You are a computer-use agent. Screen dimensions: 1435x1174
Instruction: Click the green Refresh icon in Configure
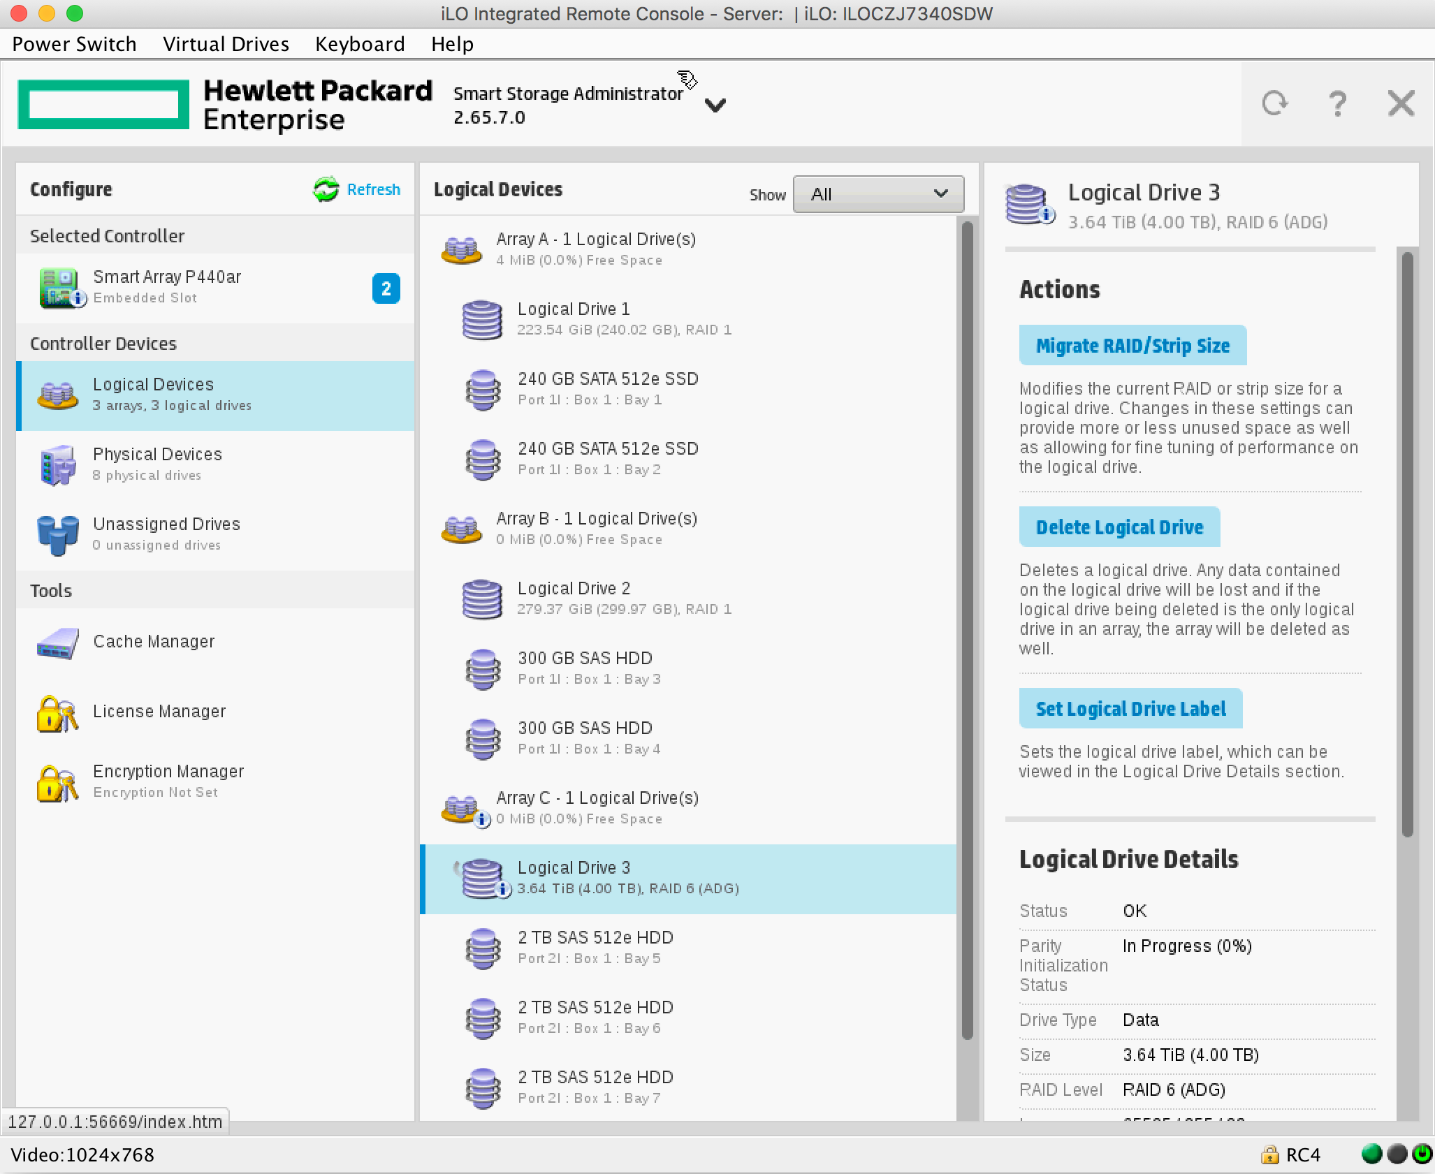tap(326, 189)
